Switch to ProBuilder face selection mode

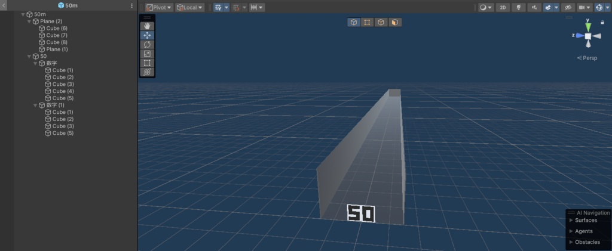(x=395, y=22)
